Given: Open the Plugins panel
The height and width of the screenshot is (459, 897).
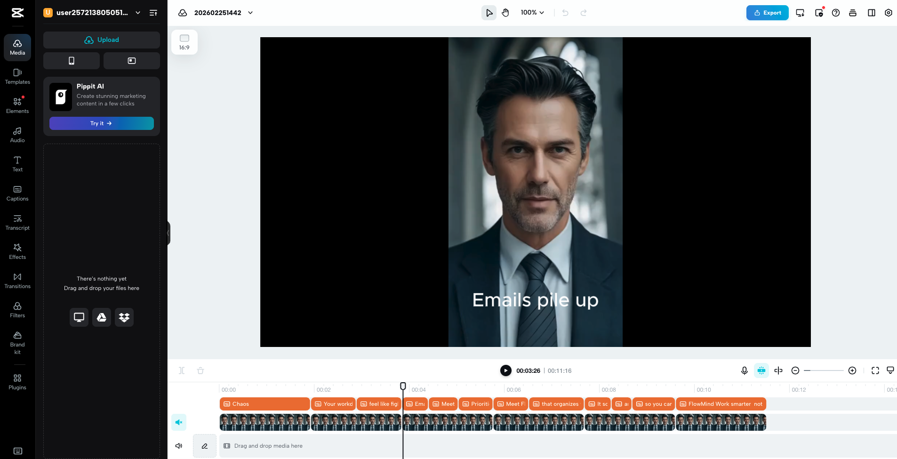Looking at the screenshot, I should point(17,381).
